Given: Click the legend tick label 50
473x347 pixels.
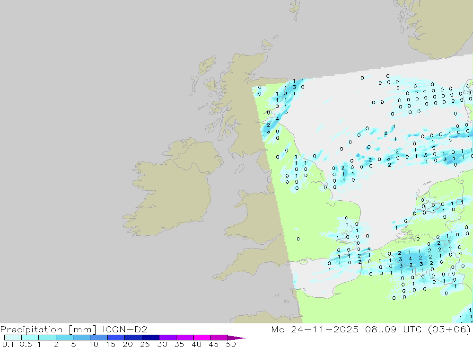Looking at the screenshot, I should [231, 345].
